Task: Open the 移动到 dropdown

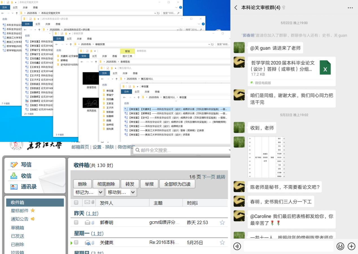Action: click(x=121, y=192)
